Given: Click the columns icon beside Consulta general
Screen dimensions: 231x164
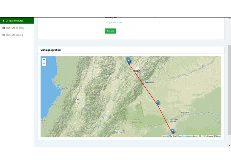Looking at the screenshot, I should 4,35.
